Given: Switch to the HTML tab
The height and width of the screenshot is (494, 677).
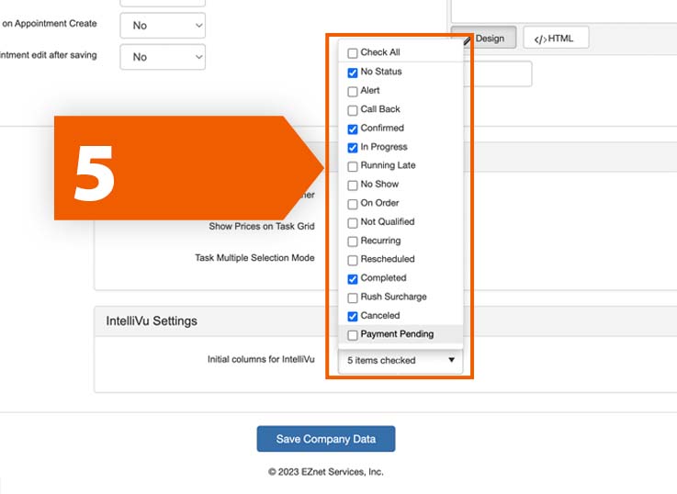Looking at the screenshot, I should (x=554, y=39).
